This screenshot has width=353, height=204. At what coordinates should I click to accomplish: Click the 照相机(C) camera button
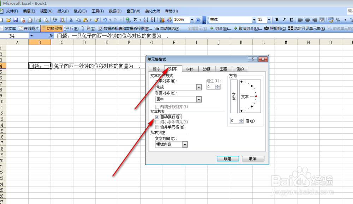(275, 29)
